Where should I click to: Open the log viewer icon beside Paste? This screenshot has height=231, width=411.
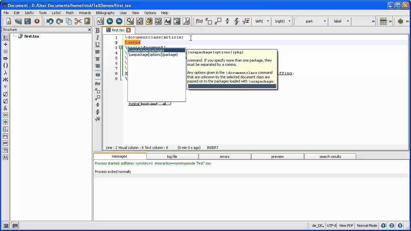[100, 21]
